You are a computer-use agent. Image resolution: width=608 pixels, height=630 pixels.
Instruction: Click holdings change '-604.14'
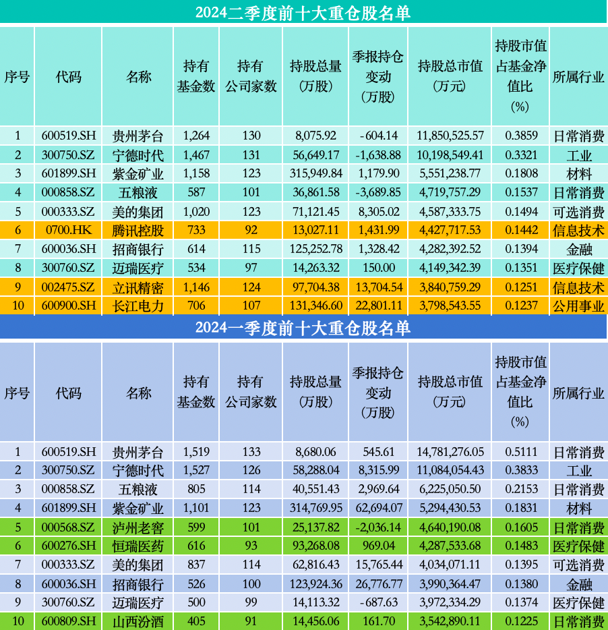coord(379,136)
